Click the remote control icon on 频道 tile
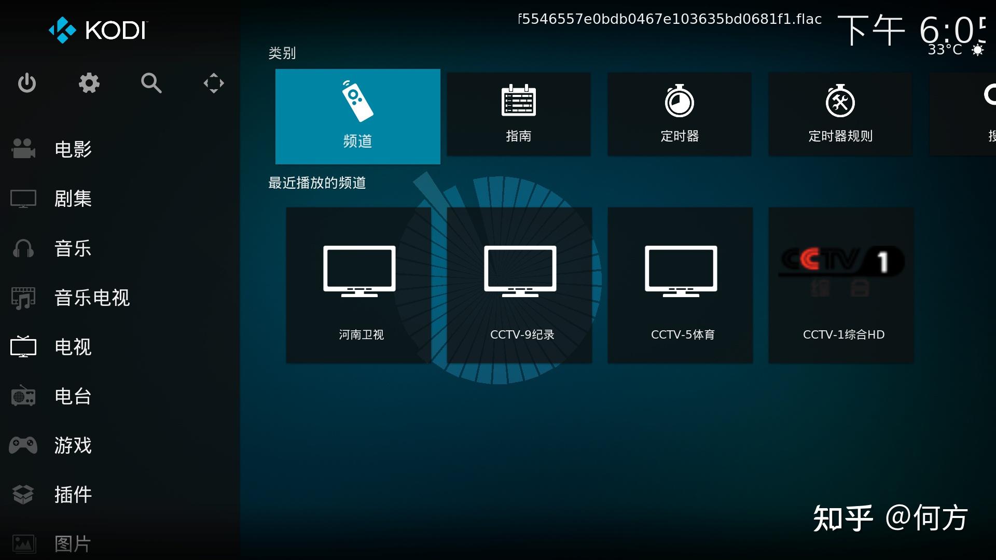The image size is (996, 560). point(357,101)
